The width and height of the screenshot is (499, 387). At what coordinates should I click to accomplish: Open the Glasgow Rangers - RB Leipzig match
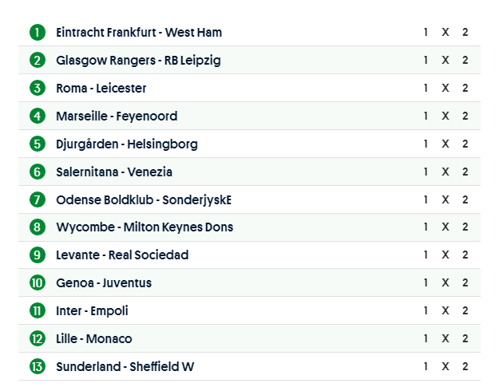click(138, 61)
